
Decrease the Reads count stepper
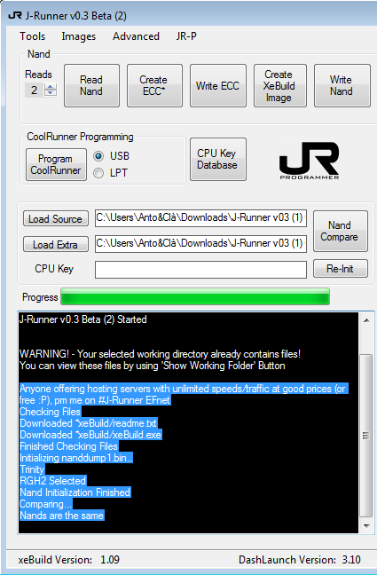[x=51, y=93]
